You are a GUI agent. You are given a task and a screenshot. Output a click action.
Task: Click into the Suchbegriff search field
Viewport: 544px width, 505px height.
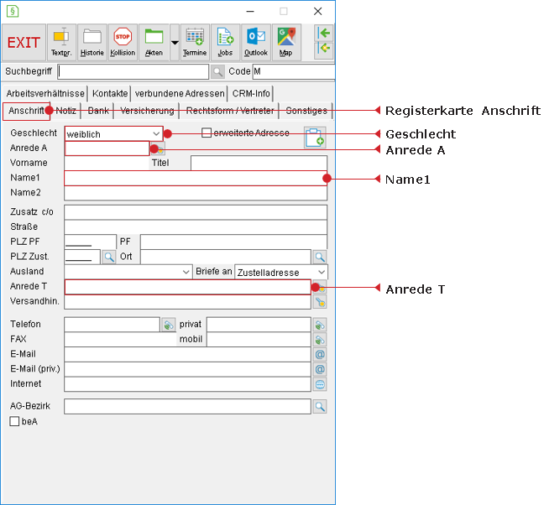coord(133,72)
